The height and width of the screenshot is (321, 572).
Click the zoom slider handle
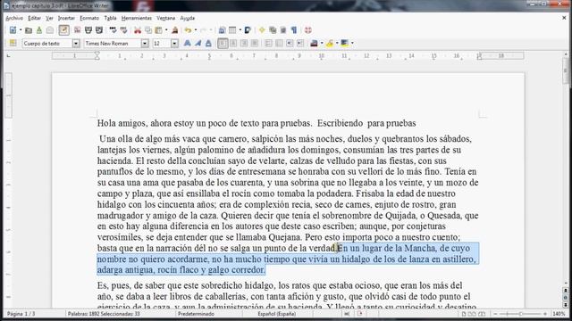click(x=520, y=314)
